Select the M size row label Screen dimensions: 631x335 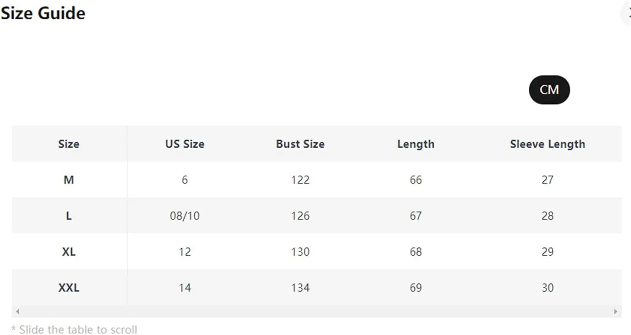69,180
